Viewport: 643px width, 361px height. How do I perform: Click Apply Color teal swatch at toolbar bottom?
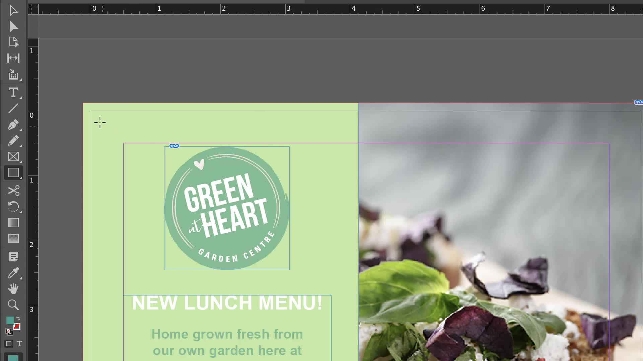[x=13, y=357]
